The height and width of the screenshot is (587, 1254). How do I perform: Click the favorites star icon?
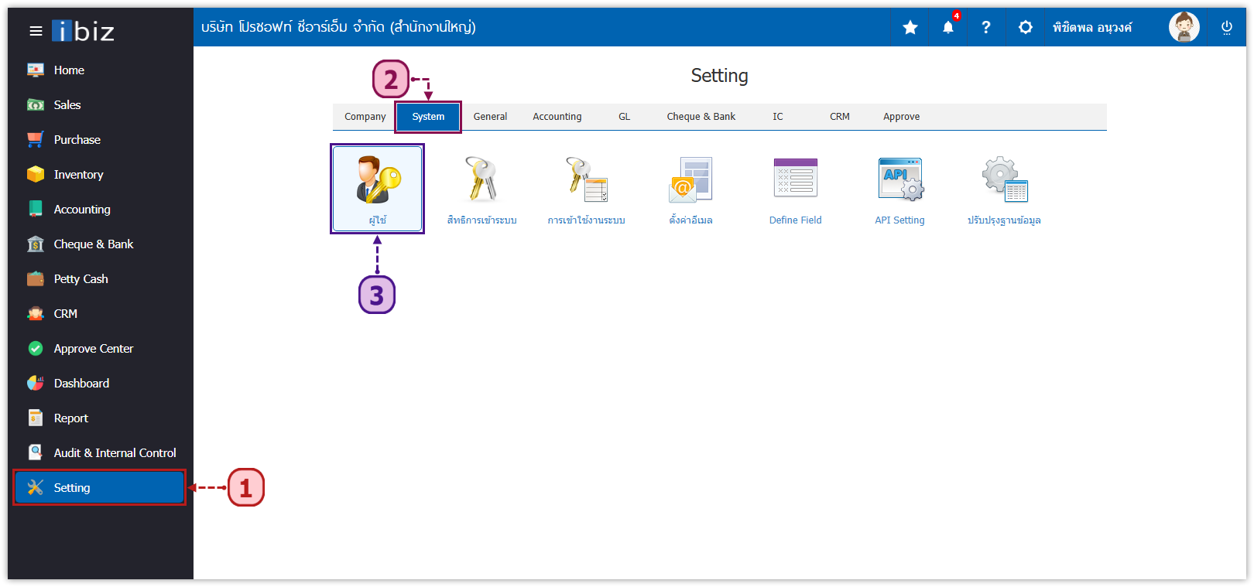(x=910, y=28)
